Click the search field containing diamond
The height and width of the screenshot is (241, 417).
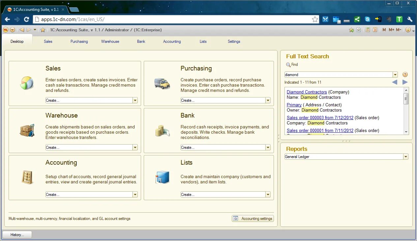click(339, 75)
